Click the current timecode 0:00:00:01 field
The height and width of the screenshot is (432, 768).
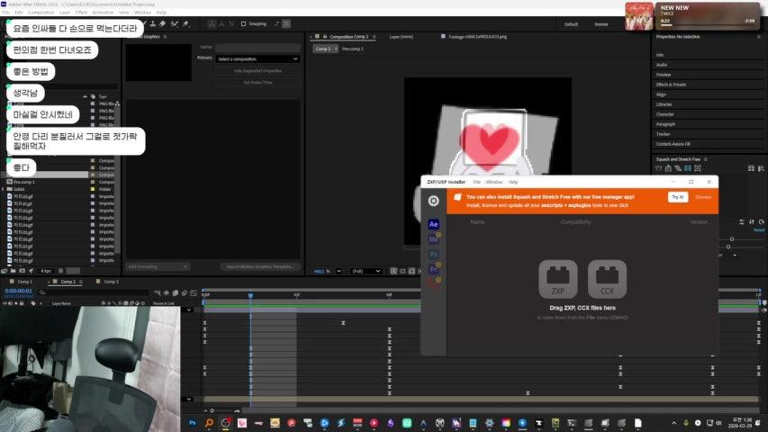coord(19,291)
